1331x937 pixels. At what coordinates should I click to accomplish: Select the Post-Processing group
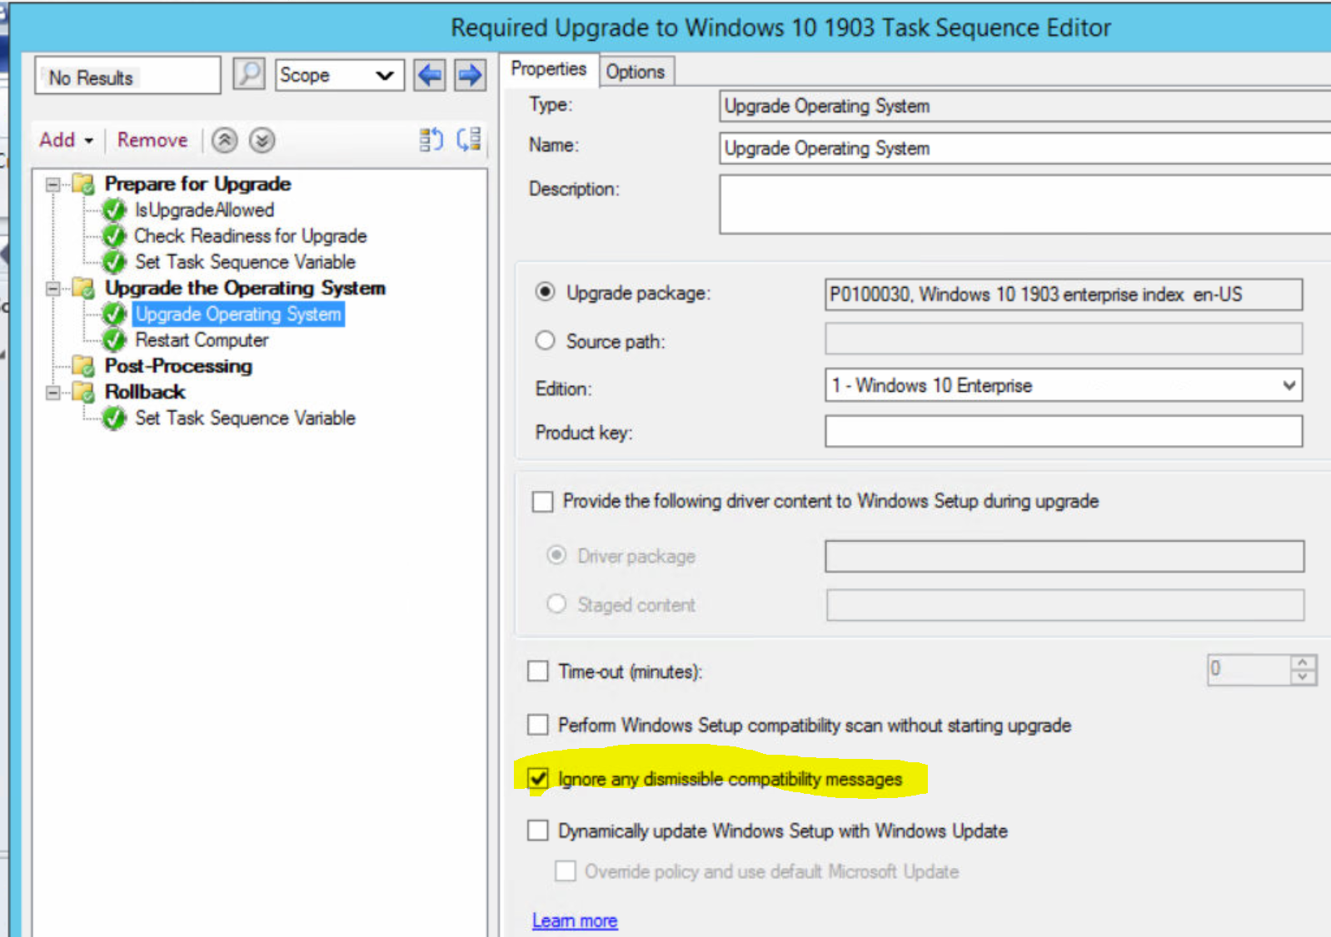point(178,366)
